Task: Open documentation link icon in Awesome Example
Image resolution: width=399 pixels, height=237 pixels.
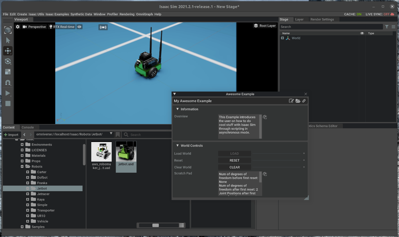Action: (x=304, y=101)
